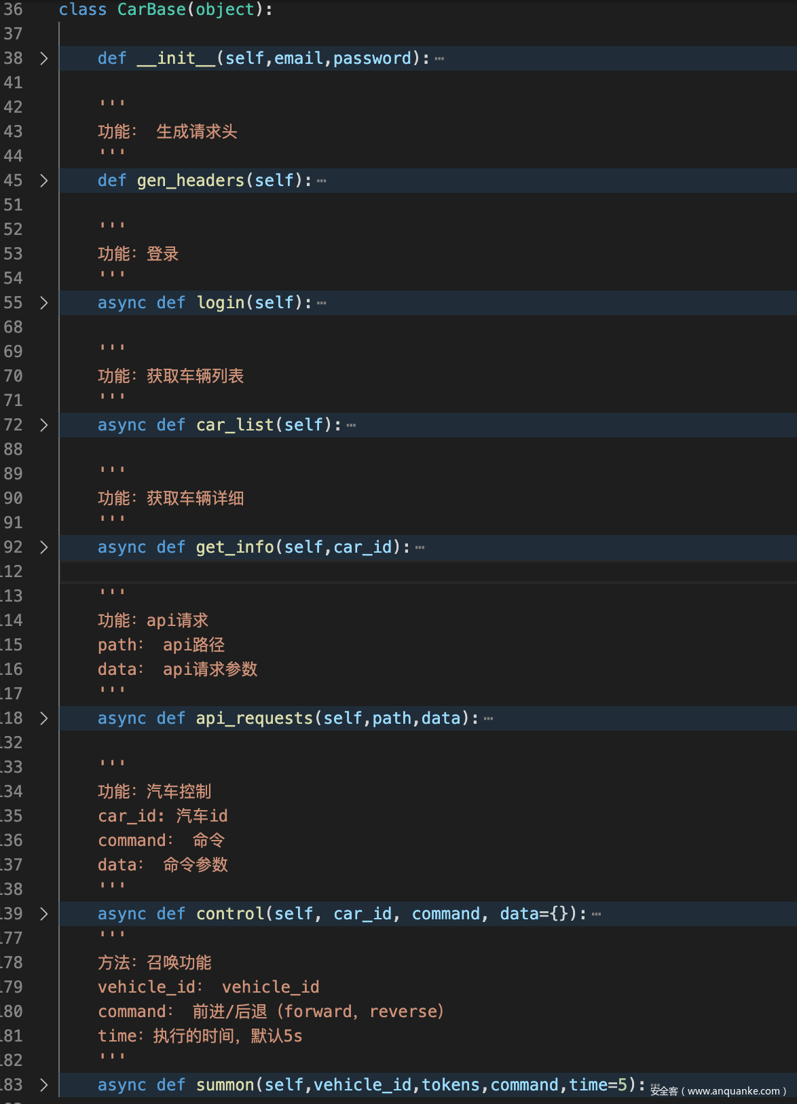
Task: Expand the folded __init__ method chevron
Action: 44,58
